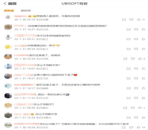Screen dimensions: 148x130
Task: Reply to 怎么不用韩文发? comment at 19:07
Action: pos(136,69)
